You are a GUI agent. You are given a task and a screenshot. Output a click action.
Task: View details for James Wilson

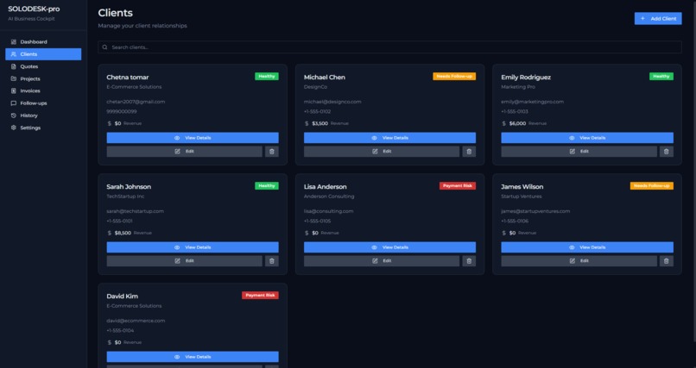[587, 247]
